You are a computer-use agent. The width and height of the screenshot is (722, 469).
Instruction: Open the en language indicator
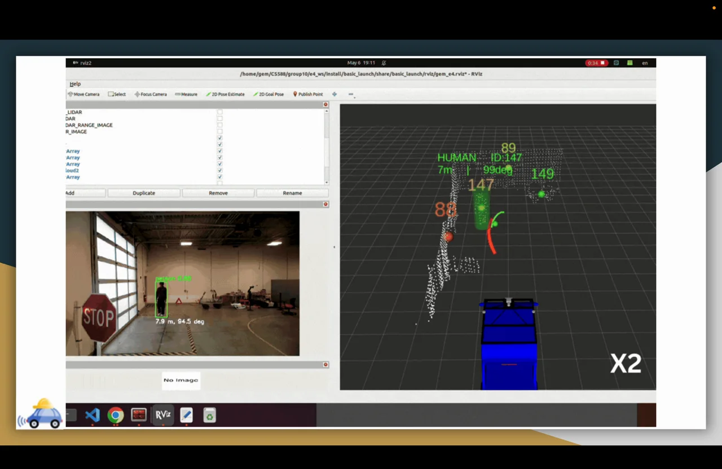[x=645, y=63]
